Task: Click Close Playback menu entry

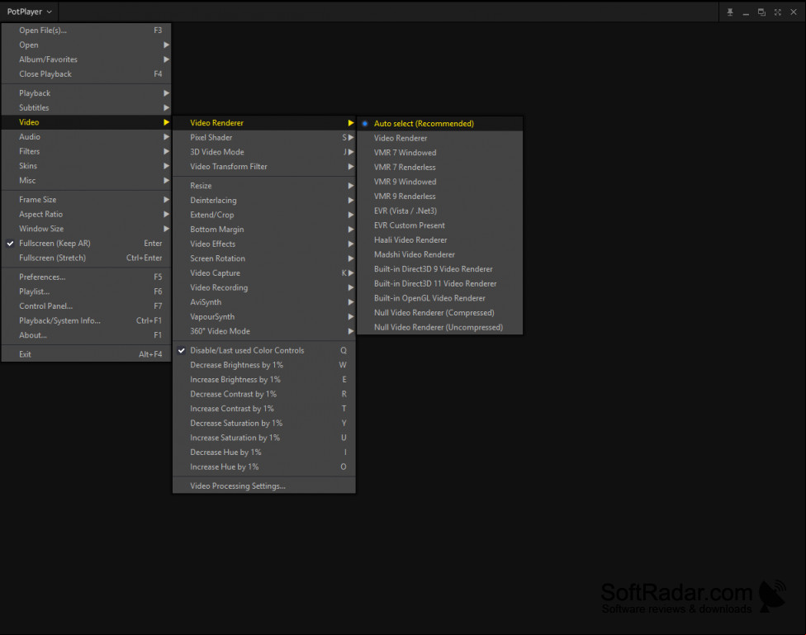Action: point(87,74)
